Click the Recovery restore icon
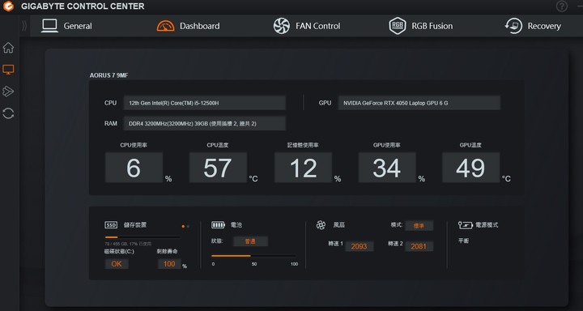Viewport: 583px width, 311px height. pyautogui.click(x=513, y=26)
